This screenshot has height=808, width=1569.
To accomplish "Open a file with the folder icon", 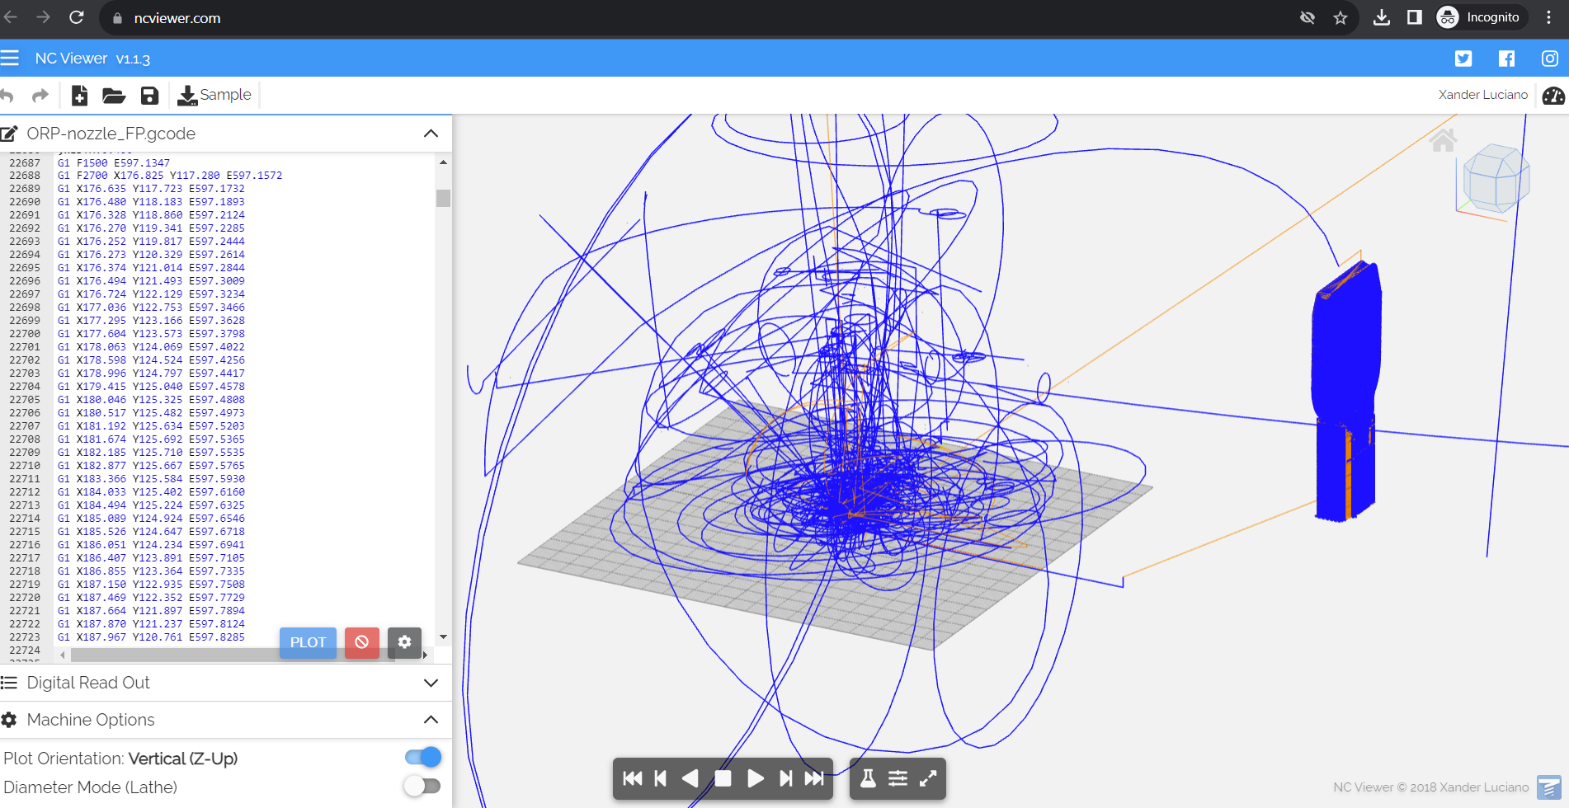I will point(114,96).
